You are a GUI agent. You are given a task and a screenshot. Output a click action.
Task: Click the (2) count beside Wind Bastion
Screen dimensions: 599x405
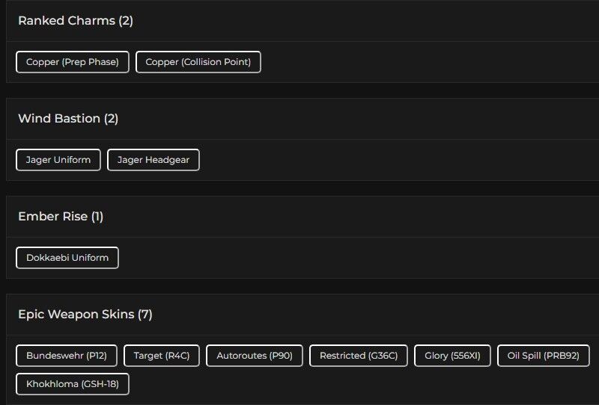click(x=111, y=119)
